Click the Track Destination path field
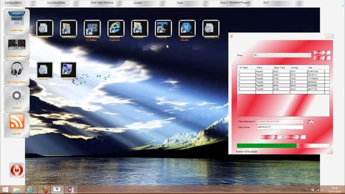This screenshot has width=345, height=194. tap(280, 122)
